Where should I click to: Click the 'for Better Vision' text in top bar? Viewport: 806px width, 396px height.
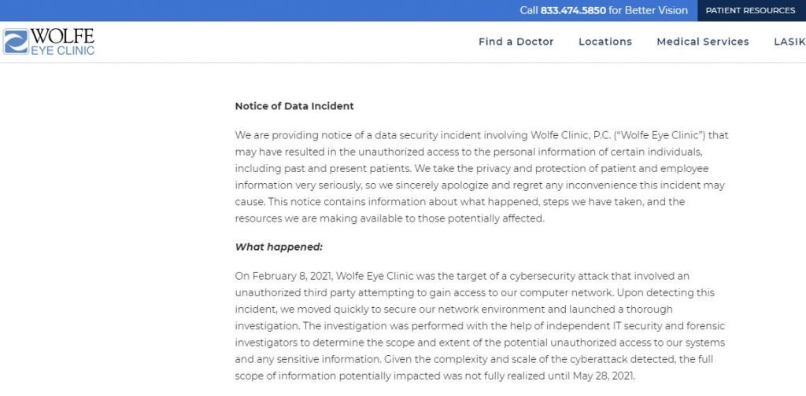pos(649,10)
